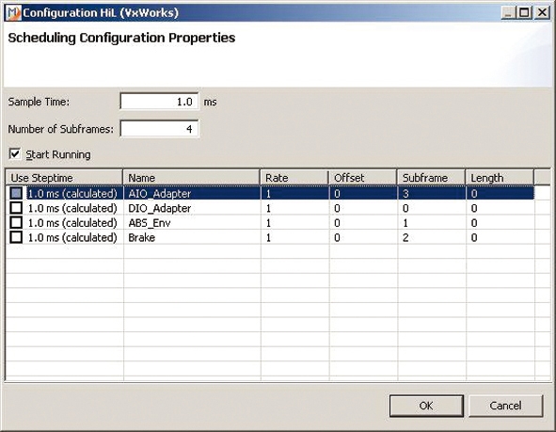This screenshot has width=556, height=432.
Task: Click the Subframe column header
Action: point(431,177)
